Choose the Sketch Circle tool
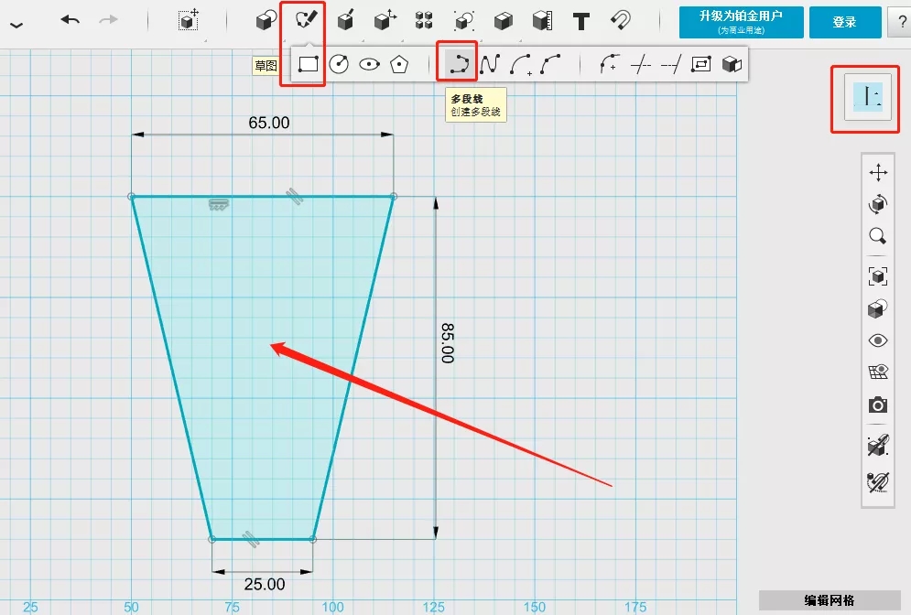 [339, 64]
